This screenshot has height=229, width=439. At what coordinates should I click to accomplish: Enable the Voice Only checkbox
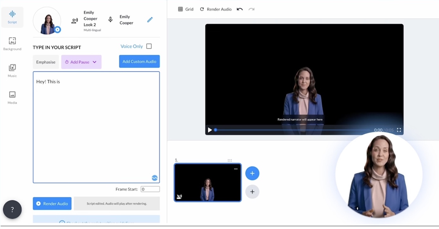point(149,46)
